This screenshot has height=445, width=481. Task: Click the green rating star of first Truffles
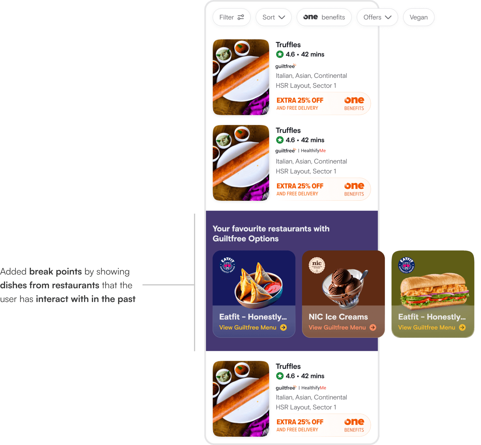point(280,54)
